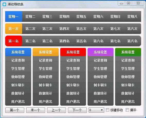This screenshot has height=118, width=146.
Task: Go to 第八次 item
Action: [x=132, y=29]
